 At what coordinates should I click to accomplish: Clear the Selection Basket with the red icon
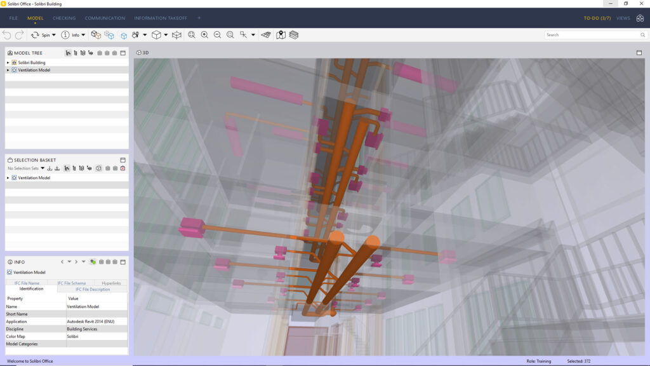click(x=123, y=168)
